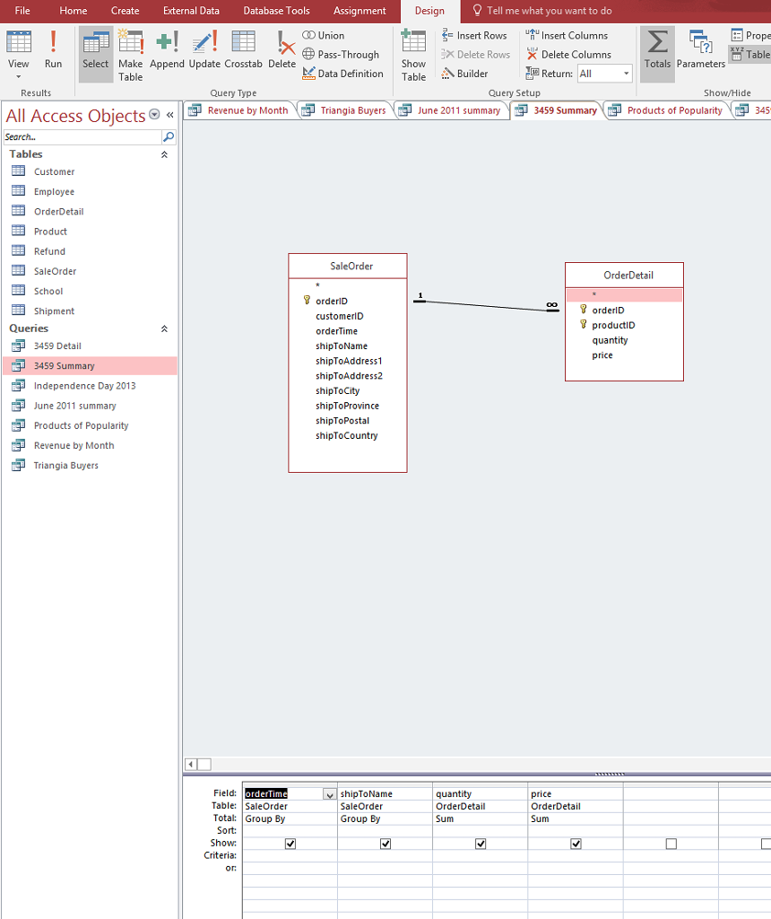
Task: Click the horizontal scrollbar left arrow
Action: pos(191,765)
